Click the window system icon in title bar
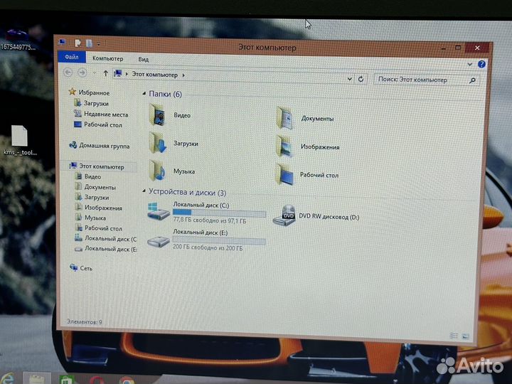This screenshot has width=512, height=384. pos(63,42)
